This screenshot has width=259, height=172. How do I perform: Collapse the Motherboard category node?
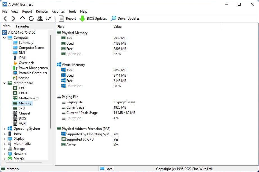coord(4,83)
